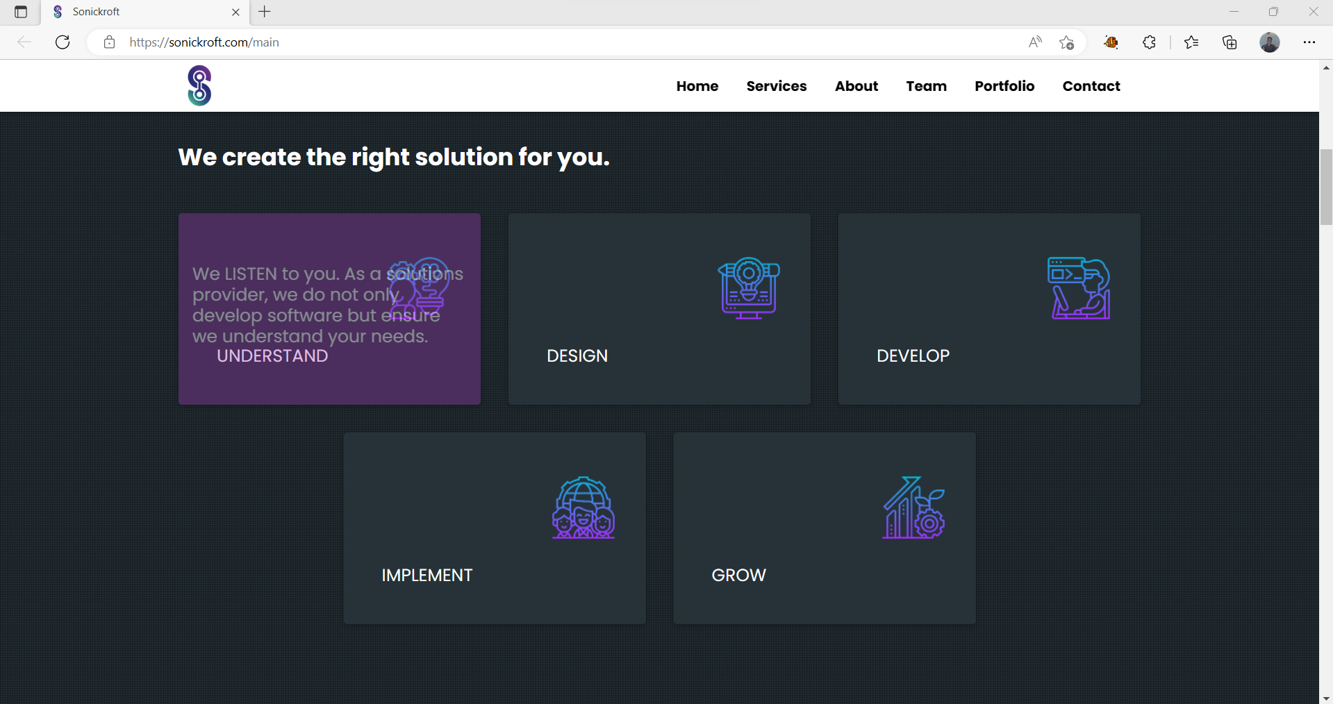Refresh the page with reload button
Viewport: 1333px width, 704px height.
[63, 42]
